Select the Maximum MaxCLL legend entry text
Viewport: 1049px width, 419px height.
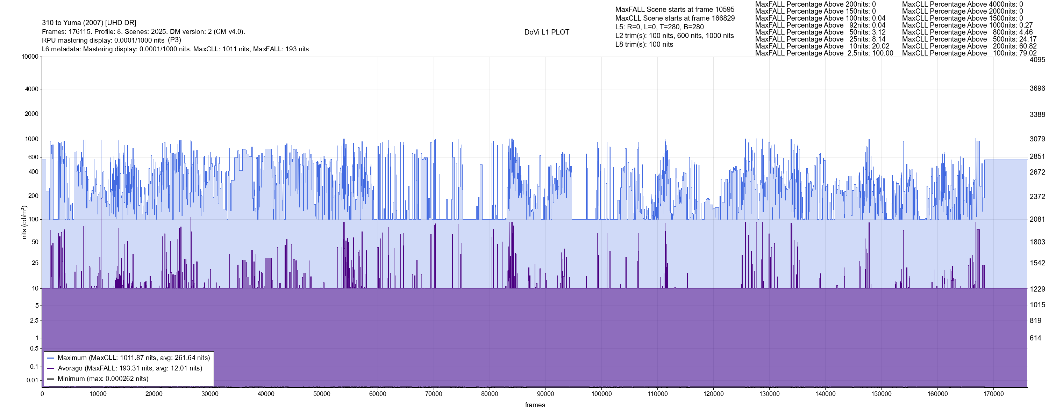(134, 358)
